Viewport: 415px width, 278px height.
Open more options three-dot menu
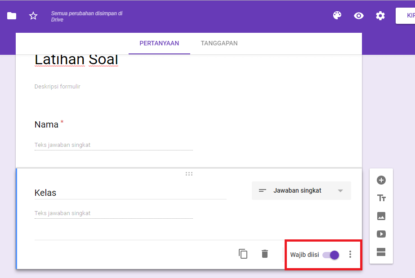click(350, 254)
